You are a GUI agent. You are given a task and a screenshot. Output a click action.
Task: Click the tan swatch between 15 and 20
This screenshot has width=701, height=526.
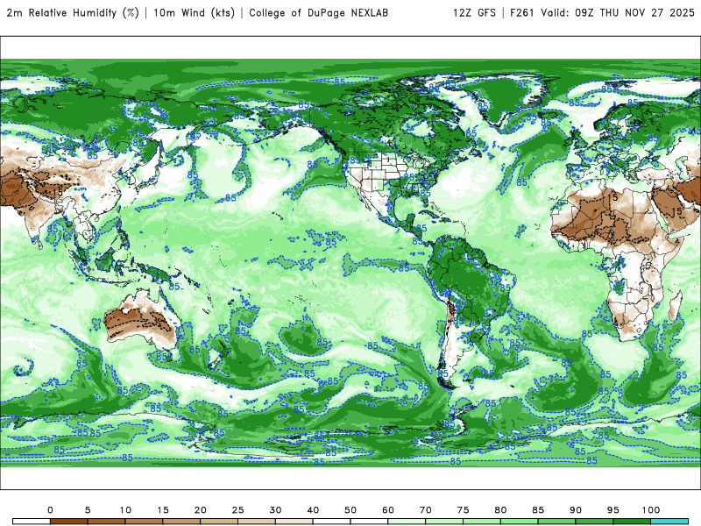pos(181,522)
